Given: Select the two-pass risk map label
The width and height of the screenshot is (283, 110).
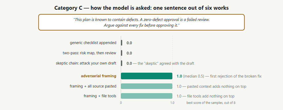Looking at the screenshot, I should tap(90, 53).
